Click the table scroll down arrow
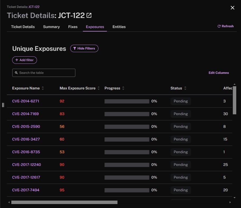241x208 pixels. [234, 198]
